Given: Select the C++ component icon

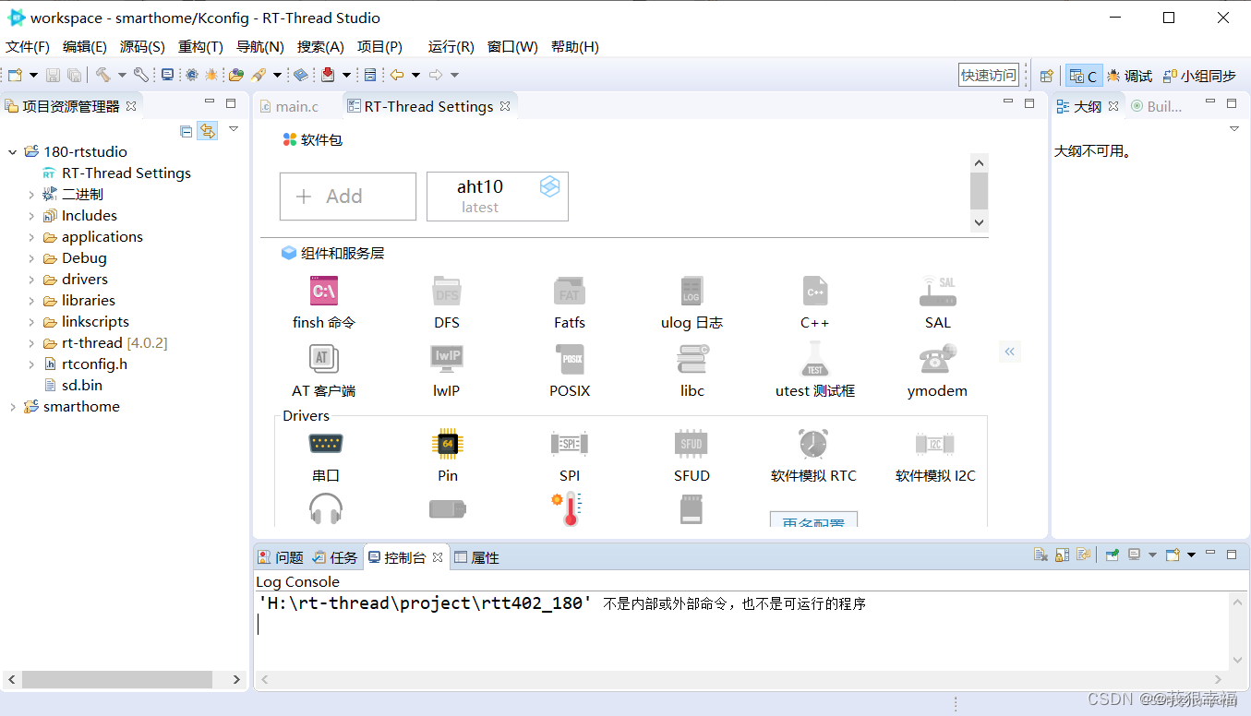Looking at the screenshot, I should [x=815, y=291].
